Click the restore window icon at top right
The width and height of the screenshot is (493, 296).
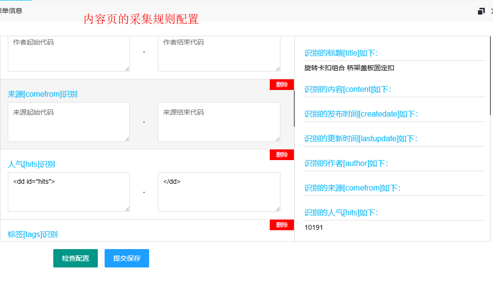(481, 10)
